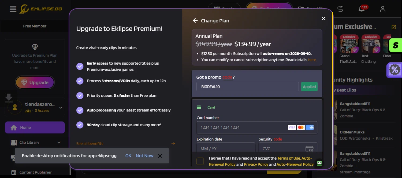Click the Create button in header
The width and height of the screenshot is (402, 178).
click(x=224, y=9)
